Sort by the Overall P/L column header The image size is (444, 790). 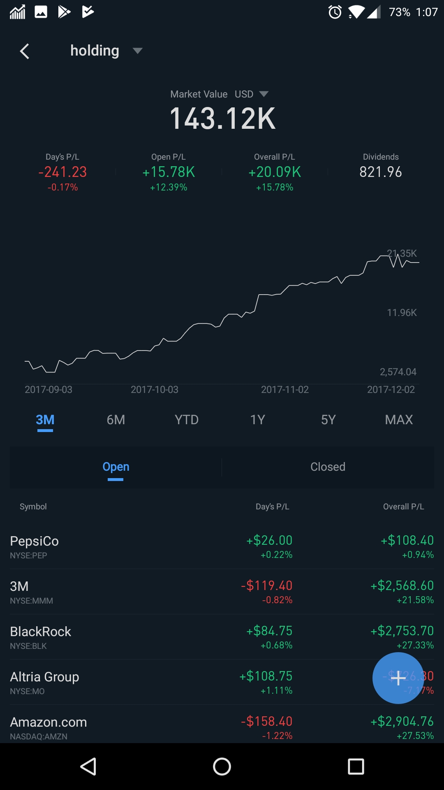(x=403, y=507)
